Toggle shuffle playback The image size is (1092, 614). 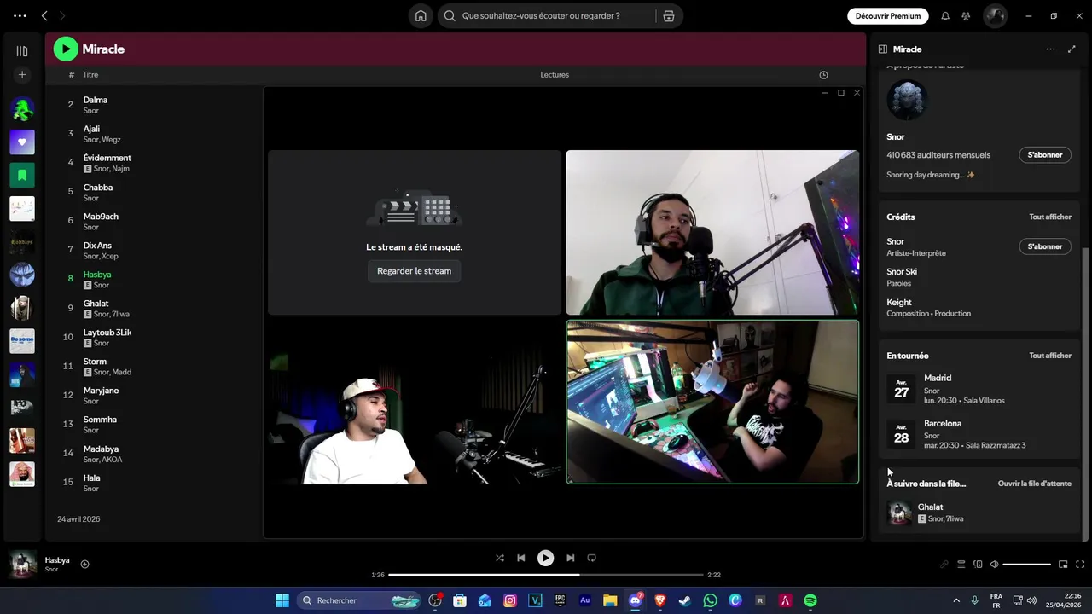(500, 558)
